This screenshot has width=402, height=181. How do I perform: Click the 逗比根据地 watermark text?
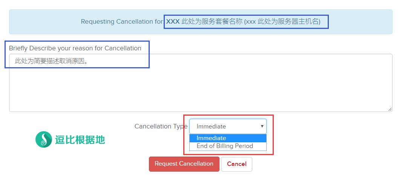[x=80, y=140]
